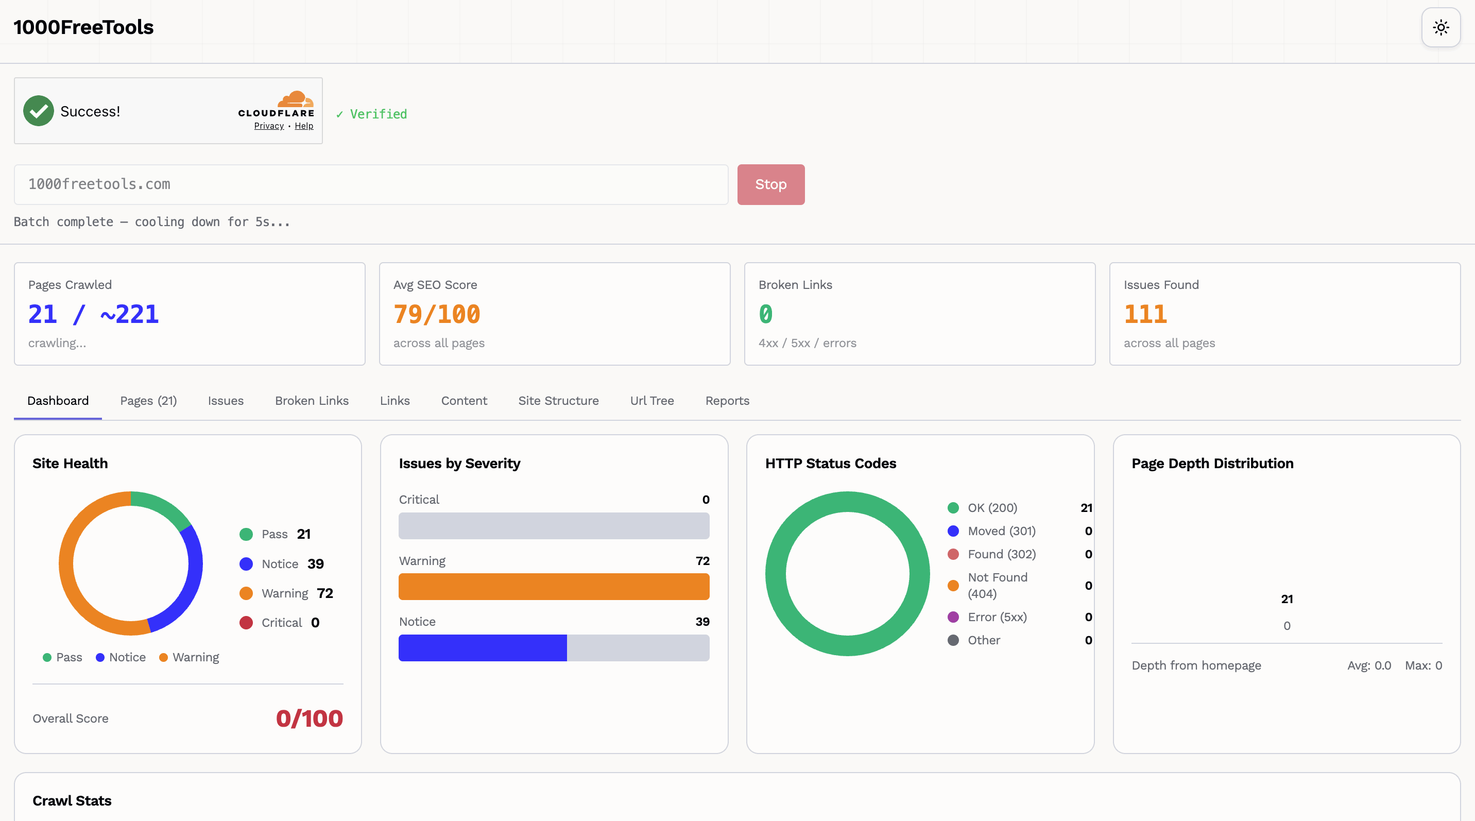
Task: Select the green Pass legend dot
Action: (246, 534)
